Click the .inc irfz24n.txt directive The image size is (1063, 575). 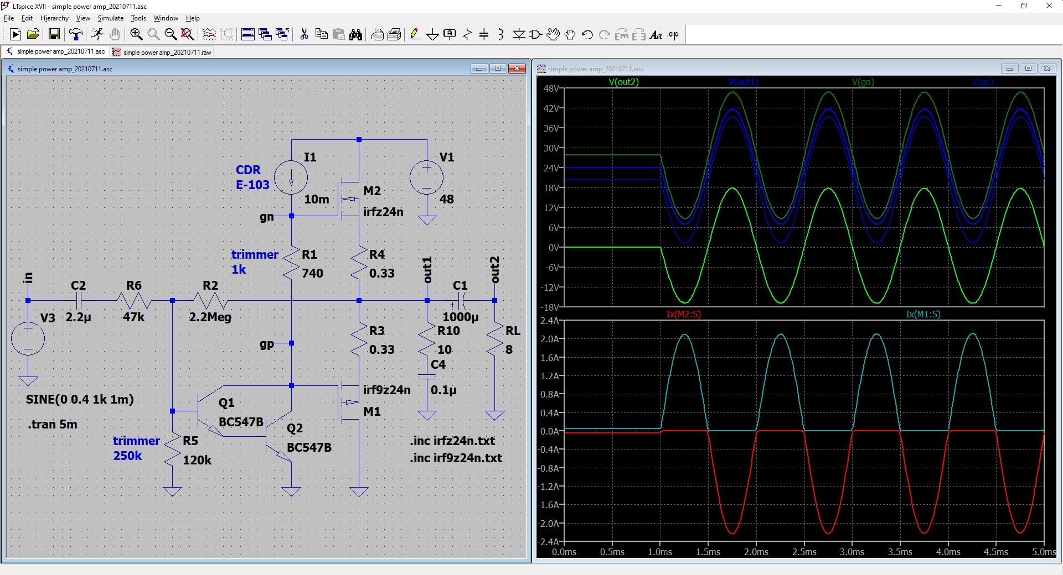pos(452,441)
